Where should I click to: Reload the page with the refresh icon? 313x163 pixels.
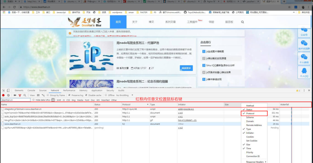14,7
